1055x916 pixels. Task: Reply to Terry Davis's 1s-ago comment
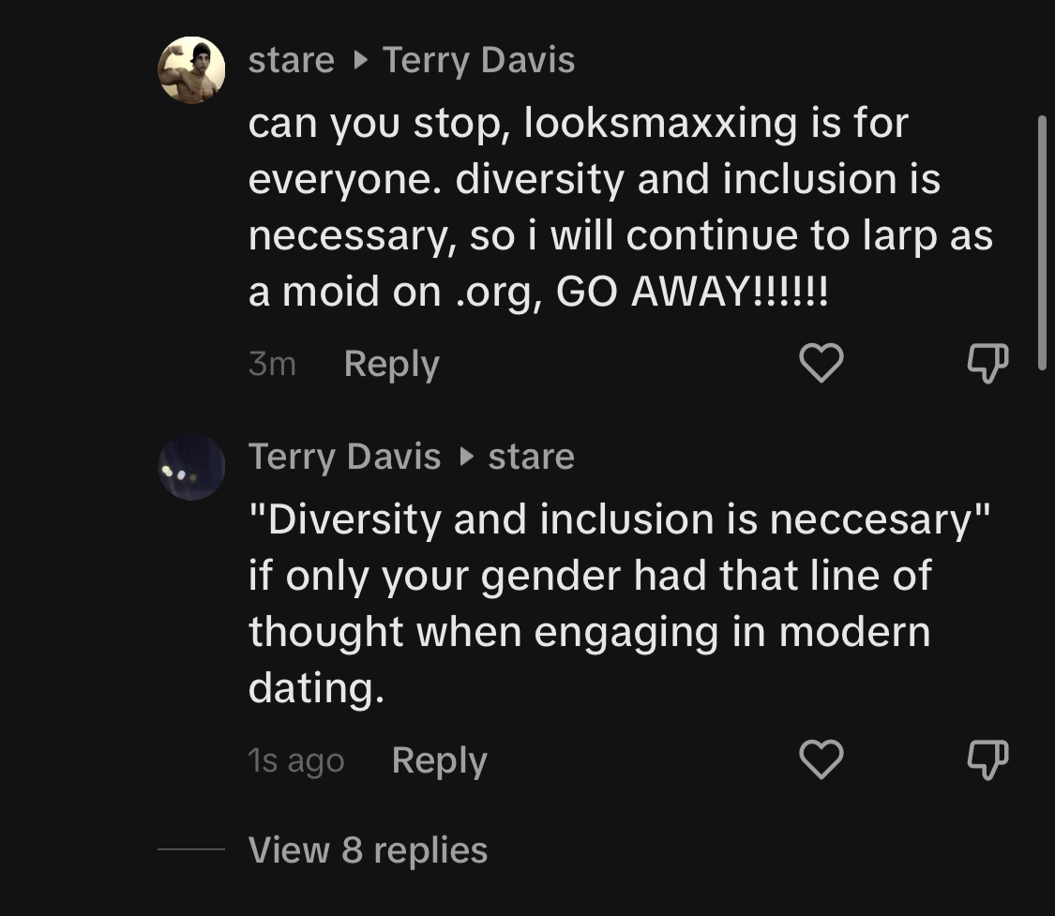click(440, 760)
